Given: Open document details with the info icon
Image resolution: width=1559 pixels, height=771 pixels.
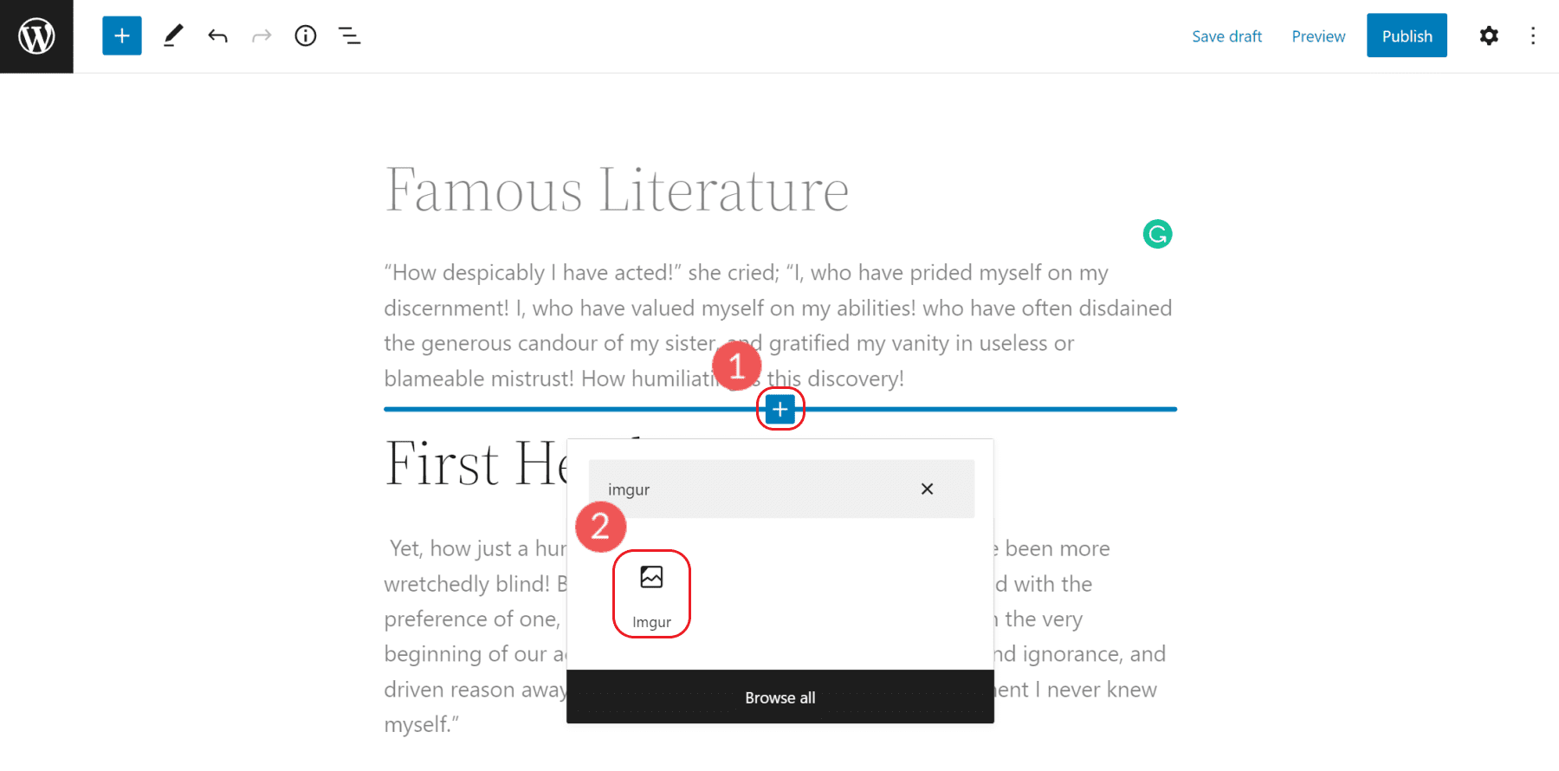Looking at the screenshot, I should 305,36.
